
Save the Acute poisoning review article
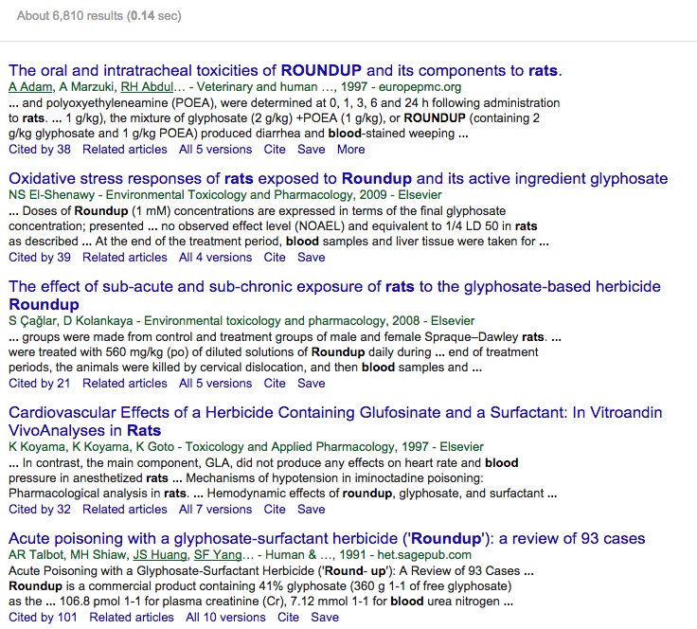[x=325, y=617]
